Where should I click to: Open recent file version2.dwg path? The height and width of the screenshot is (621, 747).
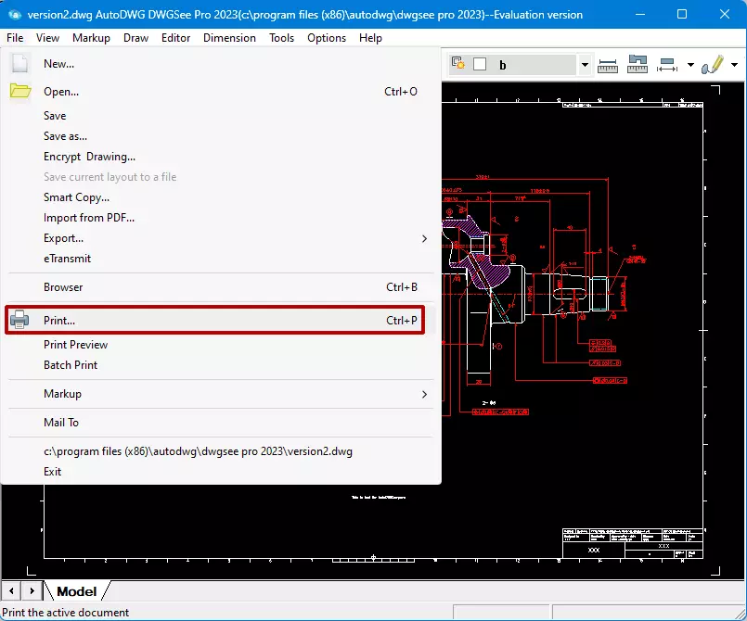pos(219,451)
